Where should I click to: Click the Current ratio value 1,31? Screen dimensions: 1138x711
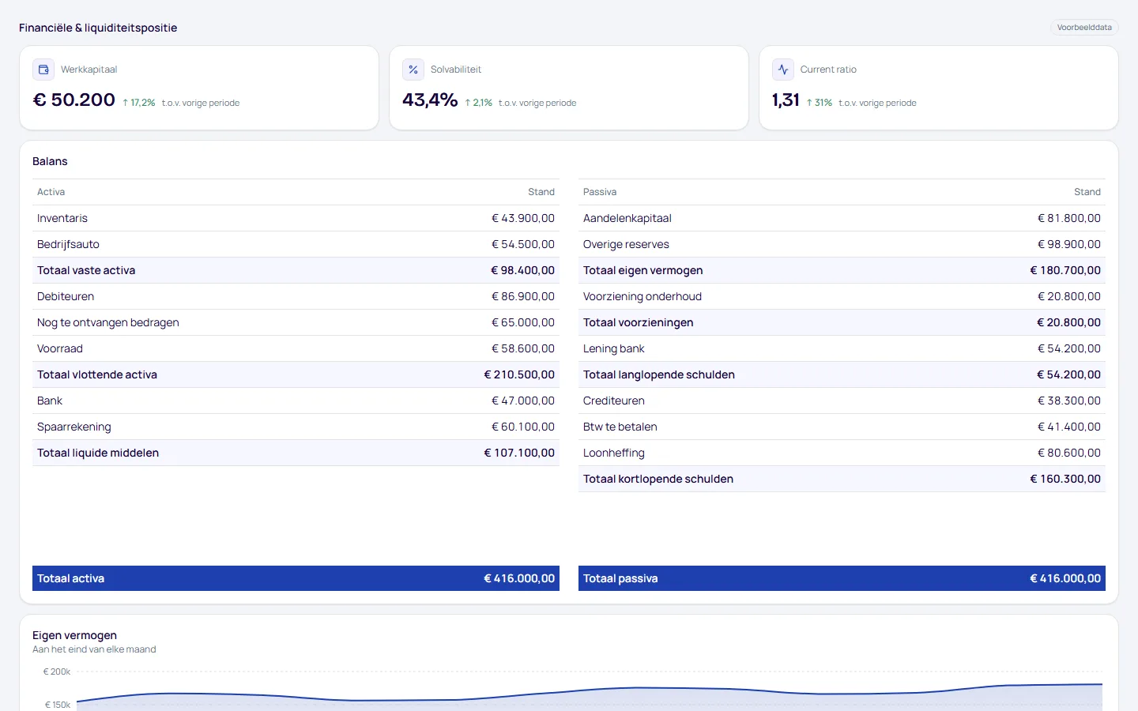[786, 100]
